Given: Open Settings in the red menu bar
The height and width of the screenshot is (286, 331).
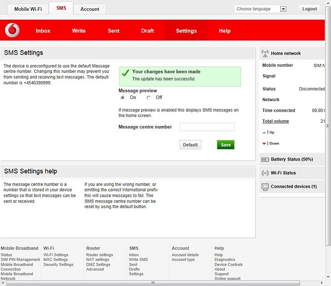Looking at the screenshot, I should (186, 31).
